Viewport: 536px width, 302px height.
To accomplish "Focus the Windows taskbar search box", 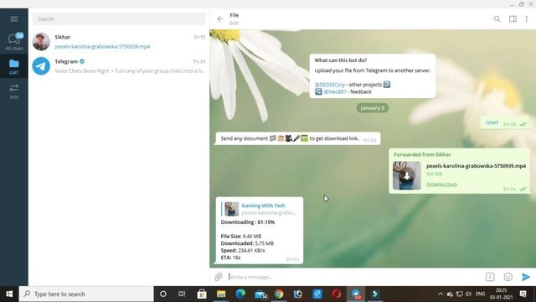I will tap(86, 294).
